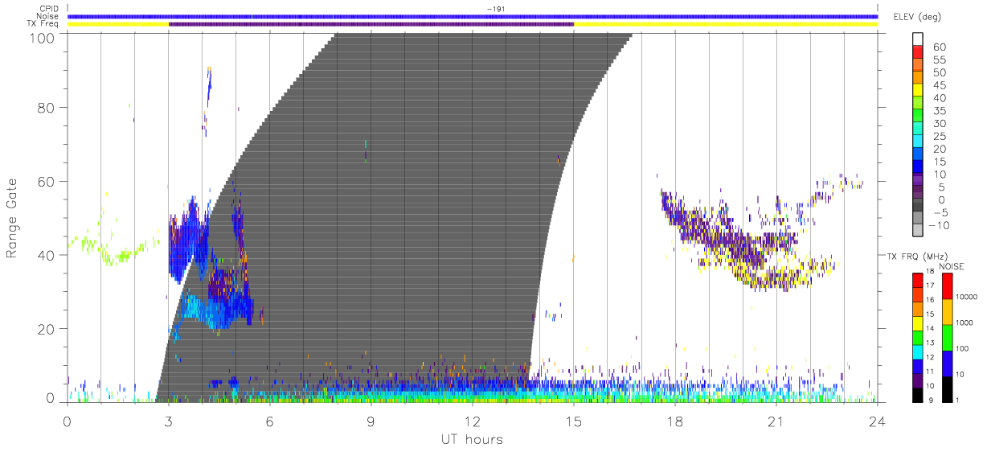The width and height of the screenshot is (987, 456).
Task: Click the "CPID" label
Action: 50,9
